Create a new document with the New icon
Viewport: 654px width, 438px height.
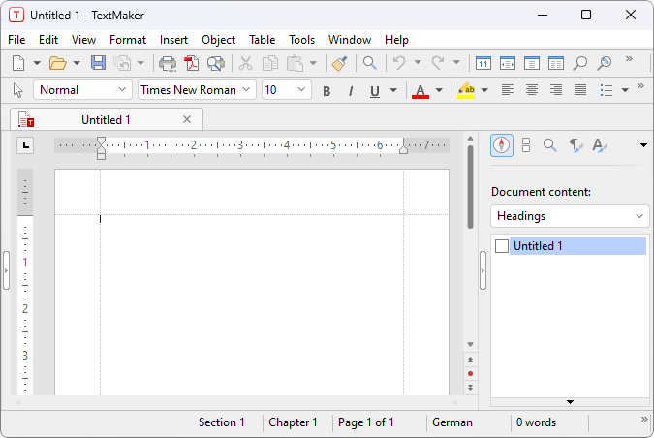(x=18, y=63)
